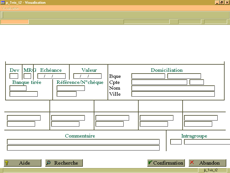Click the Valeur date field
230x173 pixels.
[87, 76]
